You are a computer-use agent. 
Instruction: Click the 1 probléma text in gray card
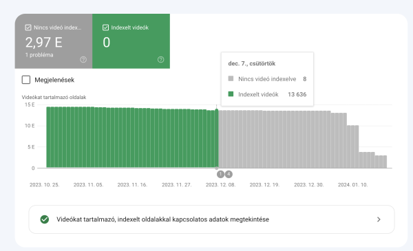tap(39, 55)
